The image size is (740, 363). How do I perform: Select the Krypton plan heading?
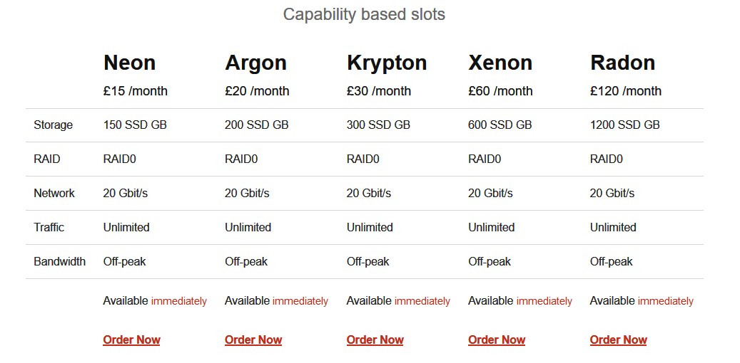[x=387, y=63]
